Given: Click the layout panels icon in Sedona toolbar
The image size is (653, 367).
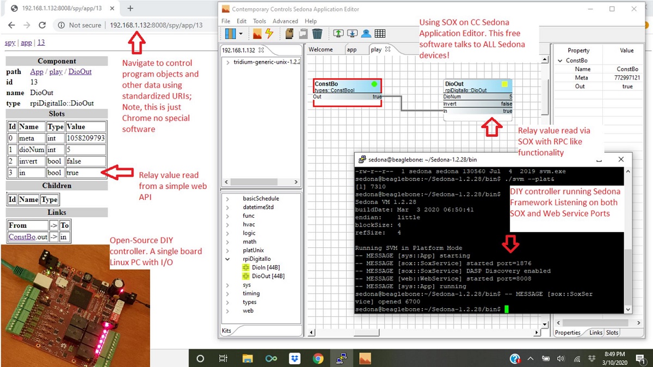Looking at the screenshot, I should 230,34.
